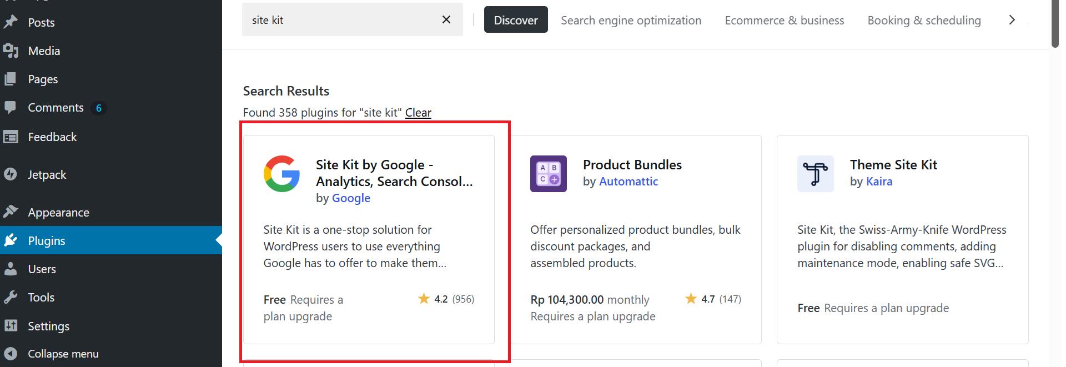Click the Plugins plug icon
The height and width of the screenshot is (367, 1066).
click(11, 240)
